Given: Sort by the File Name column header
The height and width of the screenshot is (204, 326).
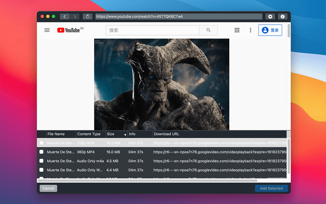Looking at the screenshot, I should [61, 134].
